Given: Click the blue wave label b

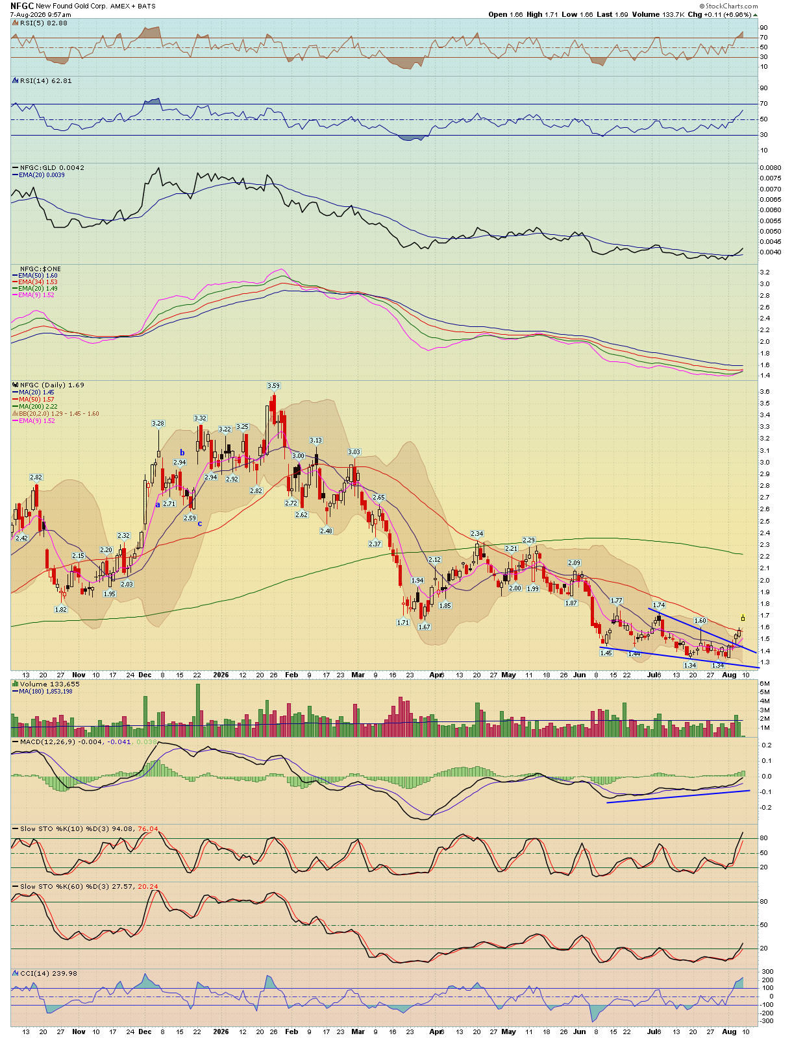Looking at the screenshot, I should 182,453.
